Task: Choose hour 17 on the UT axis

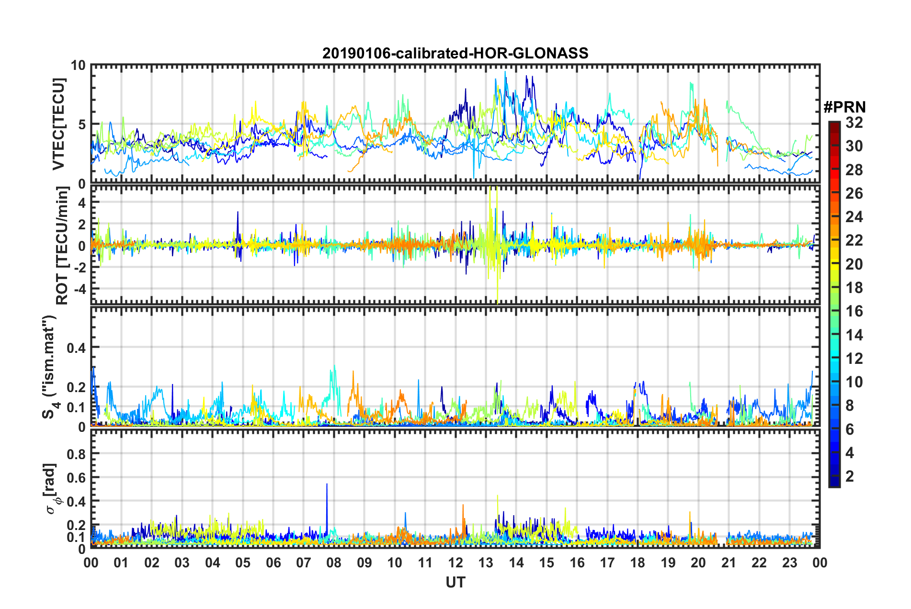Action: tap(607, 562)
